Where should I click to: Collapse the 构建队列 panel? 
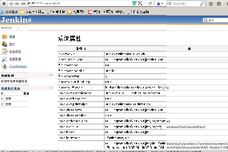tap(50, 75)
